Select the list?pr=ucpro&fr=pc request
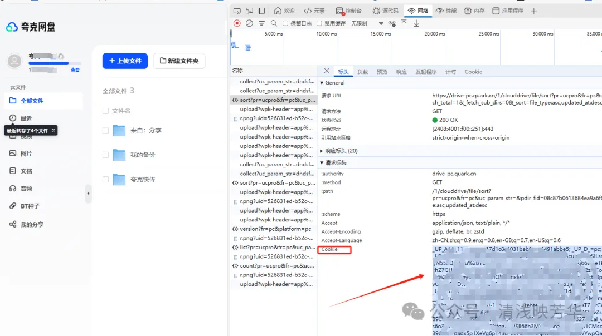The width and height of the screenshot is (602, 336). 273,248
